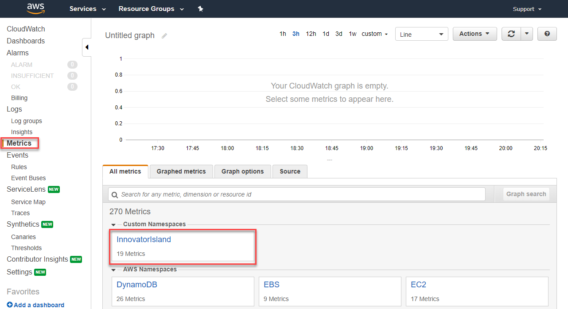Click the Graph search button
Image resolution: width=568 pixels, height=309 pixels.
click(x=526, y=194)
